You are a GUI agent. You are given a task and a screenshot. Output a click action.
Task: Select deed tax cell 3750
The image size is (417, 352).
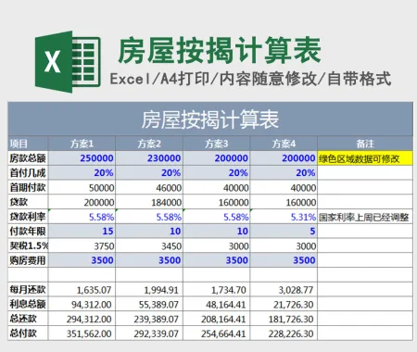82,245
